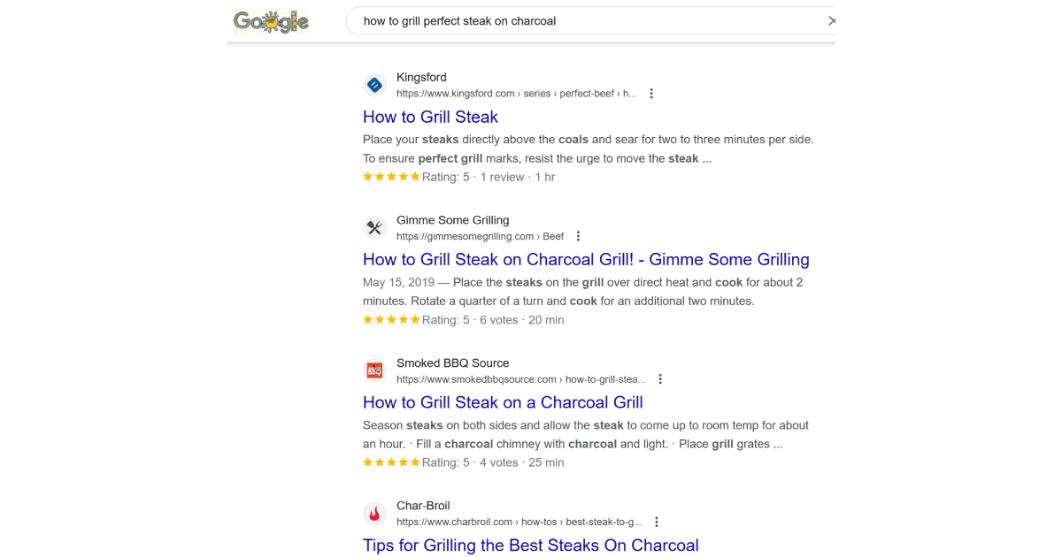Click the "May 15, 2019" date text
This screenshot has height=557, width=1062.
(398, 283)
